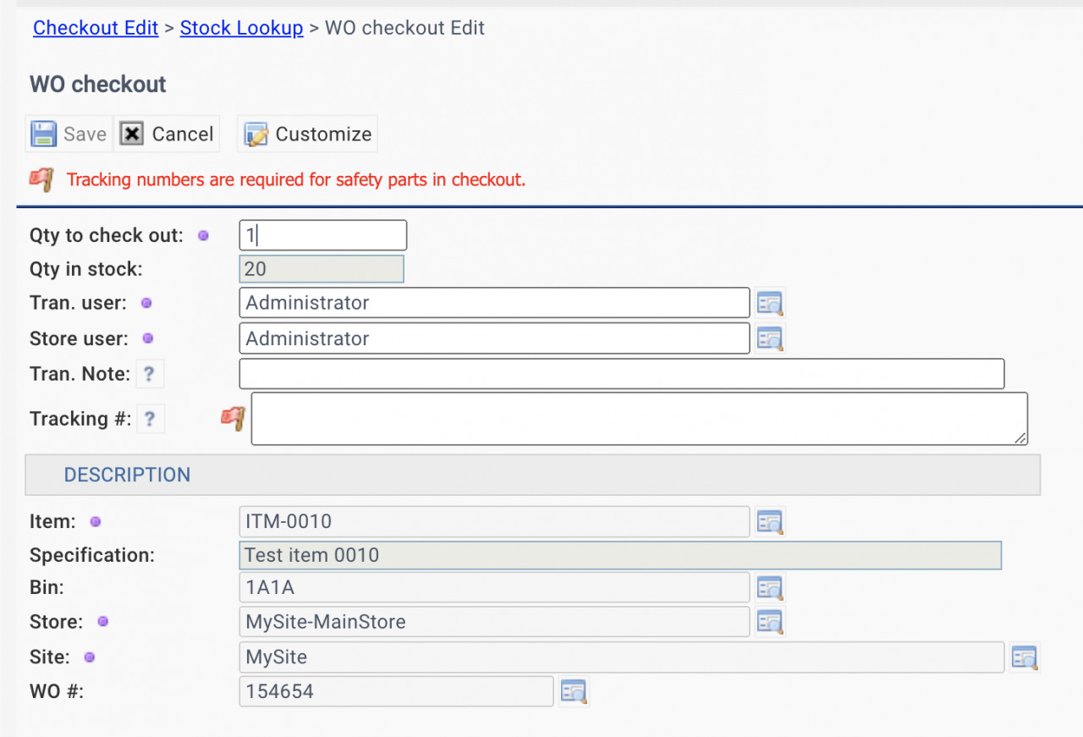Open the Tran. Note help question mark

(150, 373)
